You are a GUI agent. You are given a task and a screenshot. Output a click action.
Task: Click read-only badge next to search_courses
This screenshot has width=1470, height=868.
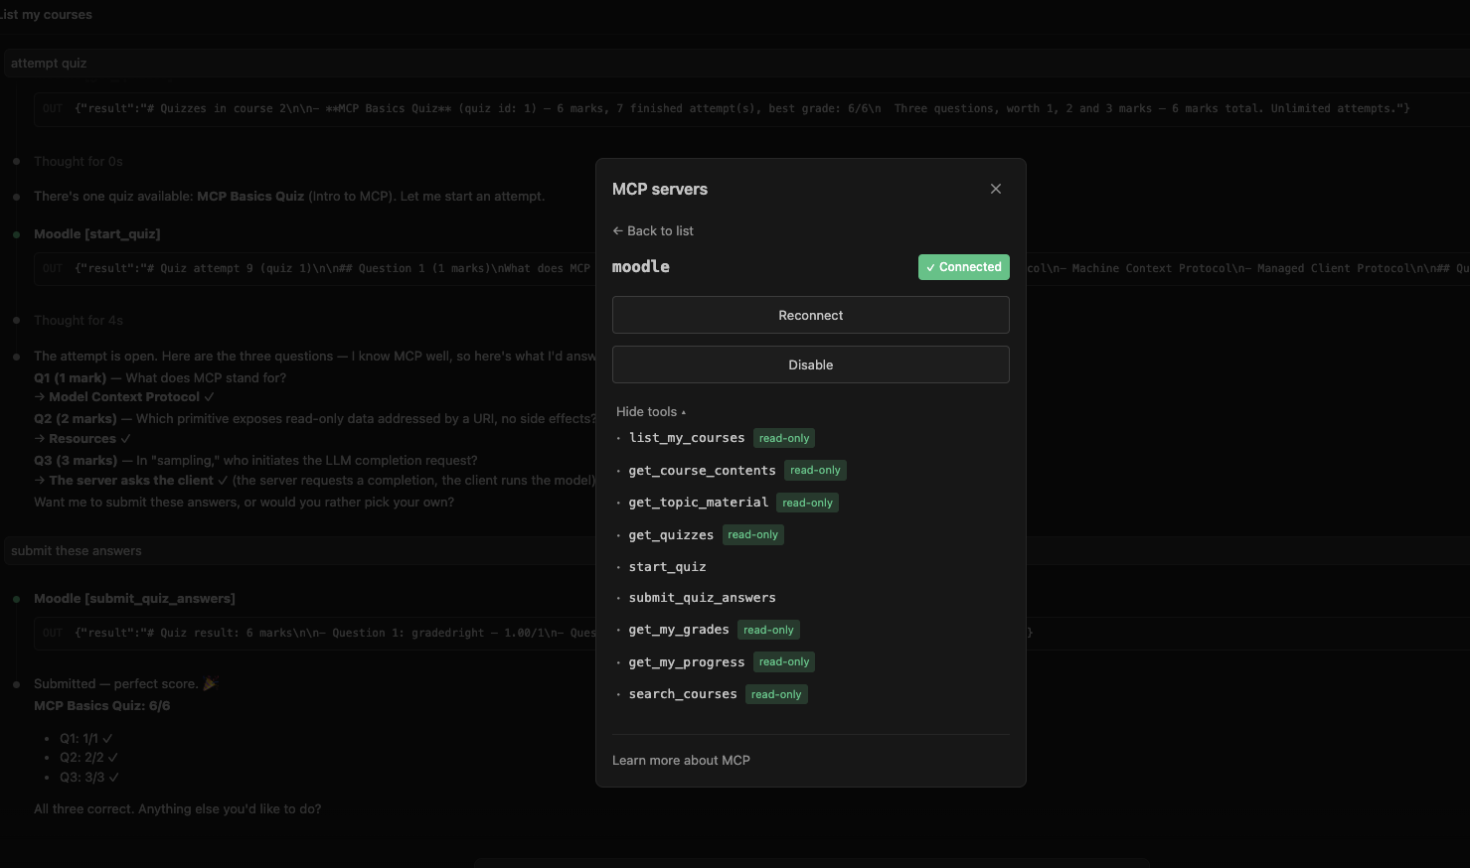(x=776, y=694)
